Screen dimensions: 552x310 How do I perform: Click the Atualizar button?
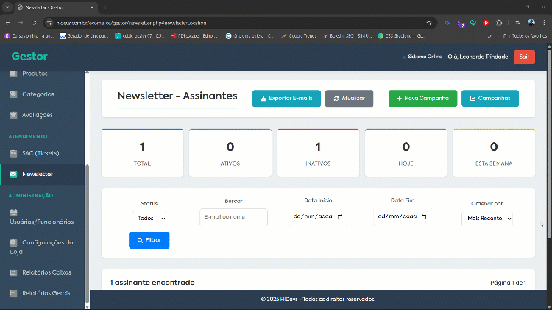coord(349,98)
